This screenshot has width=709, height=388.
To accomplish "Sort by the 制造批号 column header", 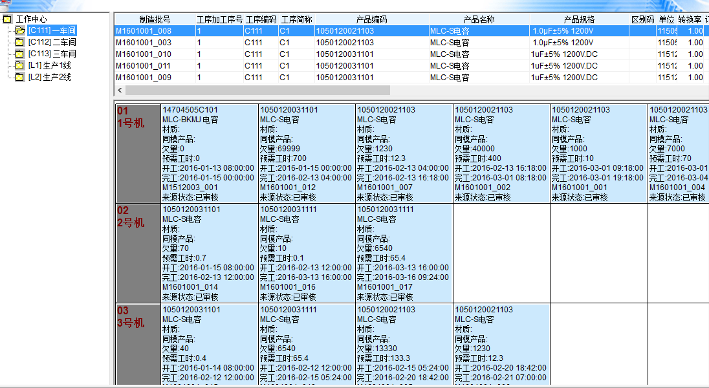I will pos(155,19).
